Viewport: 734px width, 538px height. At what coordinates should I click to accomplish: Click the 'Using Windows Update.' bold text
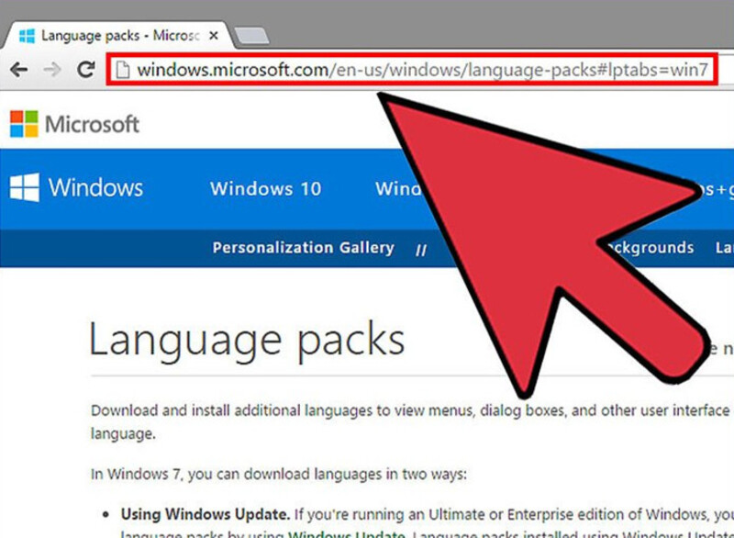point(206,514)
